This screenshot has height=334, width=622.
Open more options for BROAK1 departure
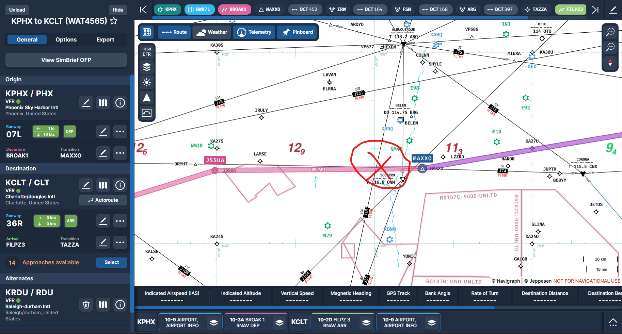120,153
